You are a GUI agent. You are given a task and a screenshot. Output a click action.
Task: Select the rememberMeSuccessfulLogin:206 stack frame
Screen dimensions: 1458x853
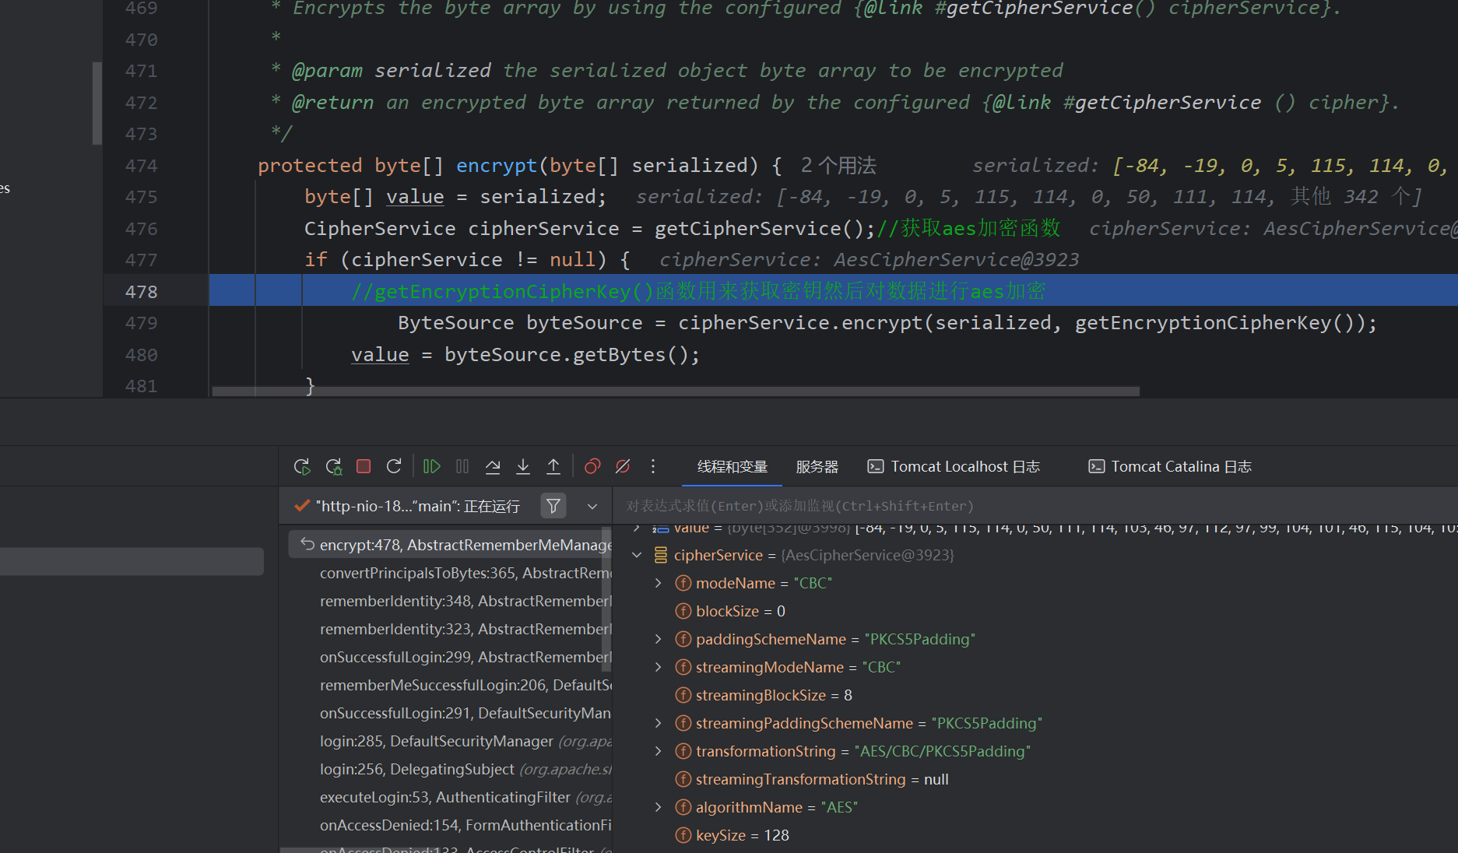pyautogui.click(x=450, y=685)
